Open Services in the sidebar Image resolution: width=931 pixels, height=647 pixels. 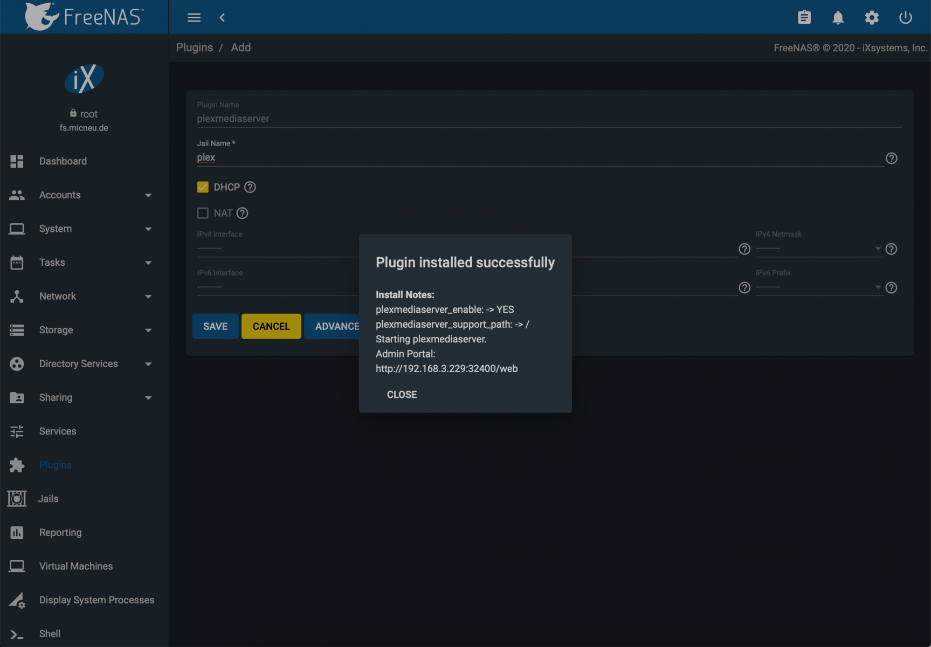pos(58,431)
